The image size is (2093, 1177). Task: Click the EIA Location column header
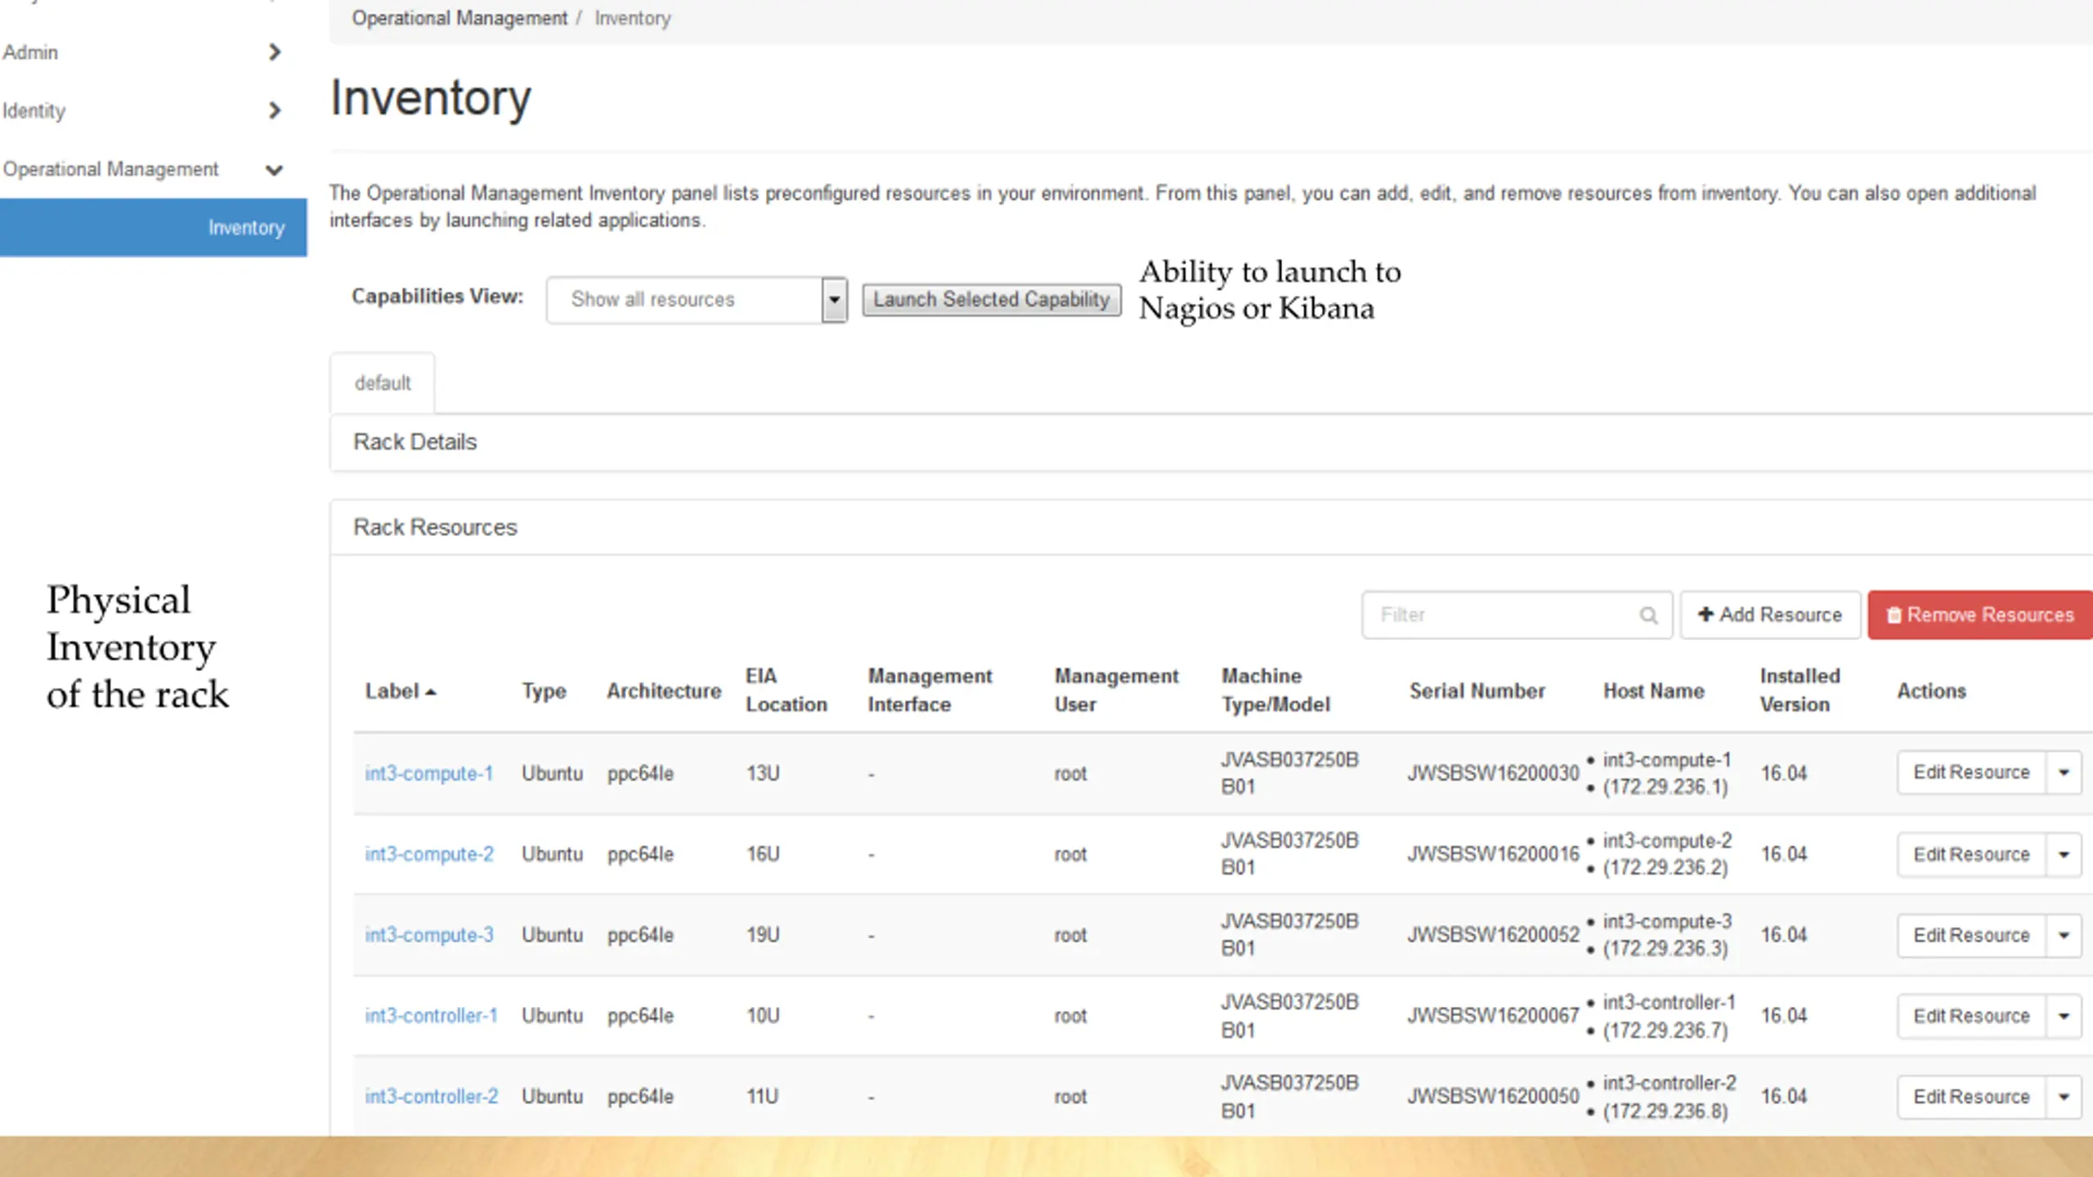(x=786, y=690)
